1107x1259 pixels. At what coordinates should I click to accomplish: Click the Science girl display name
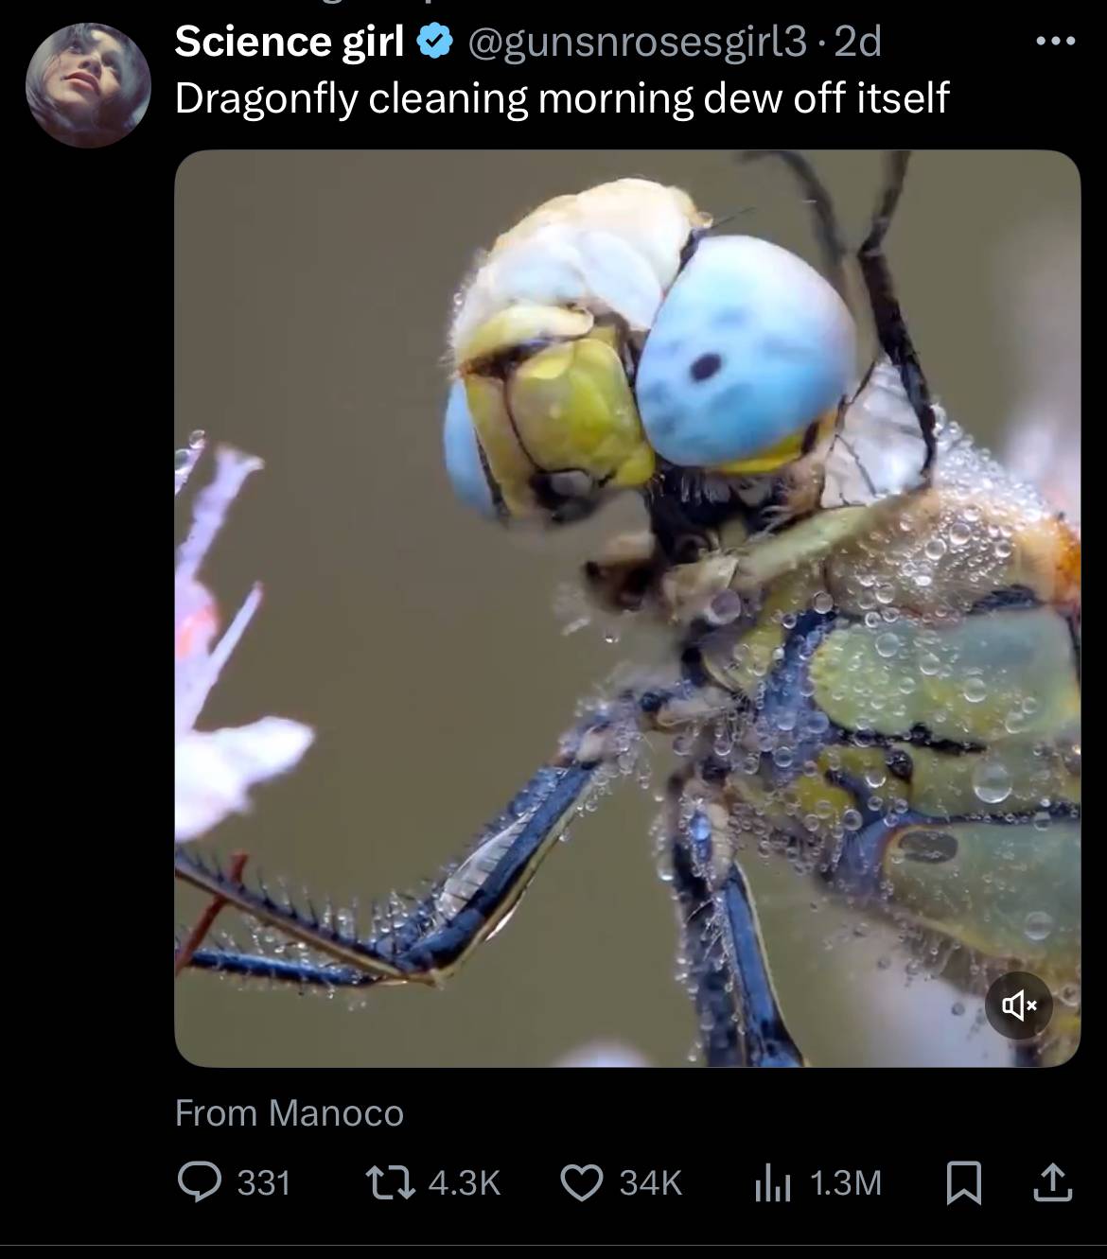(289, 42)
